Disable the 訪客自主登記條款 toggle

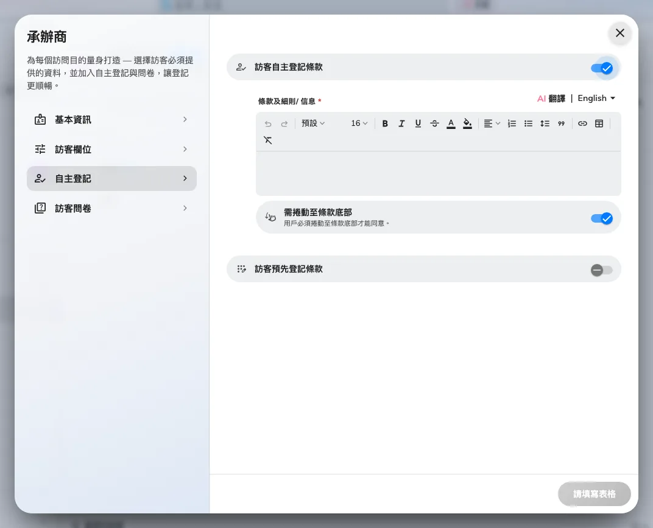[602, 68]
